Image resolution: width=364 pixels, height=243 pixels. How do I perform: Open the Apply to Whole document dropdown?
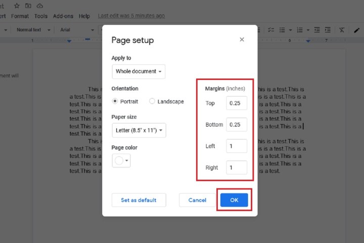[x=139, y=71]
